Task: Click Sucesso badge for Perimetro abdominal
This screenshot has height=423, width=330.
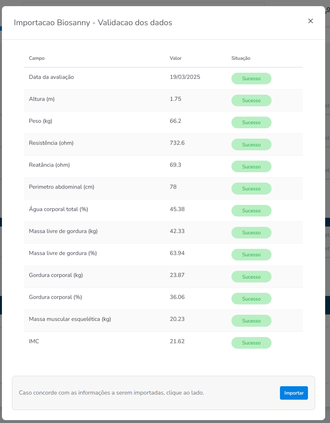Action: (x=251, y=189)
